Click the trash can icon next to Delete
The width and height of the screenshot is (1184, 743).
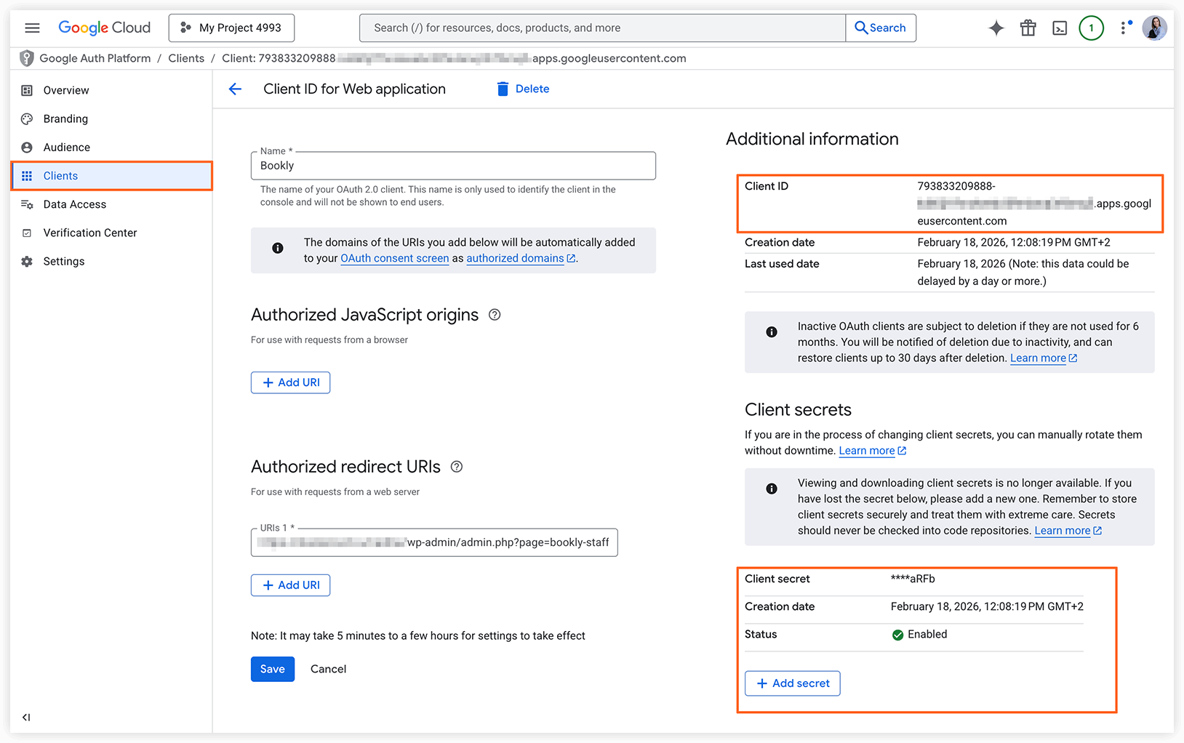pyautogui.click(x=503, y=89)
